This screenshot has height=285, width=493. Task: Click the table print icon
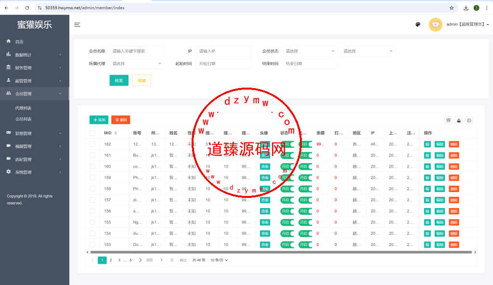(469, 120)
